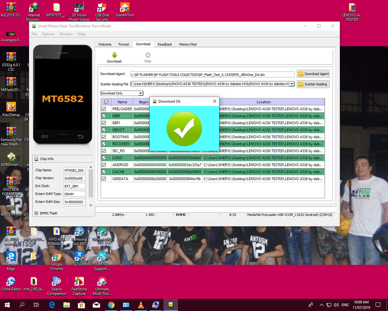
Task: Open USB Disk Security desktop icon
Action: tap(102, 12)
